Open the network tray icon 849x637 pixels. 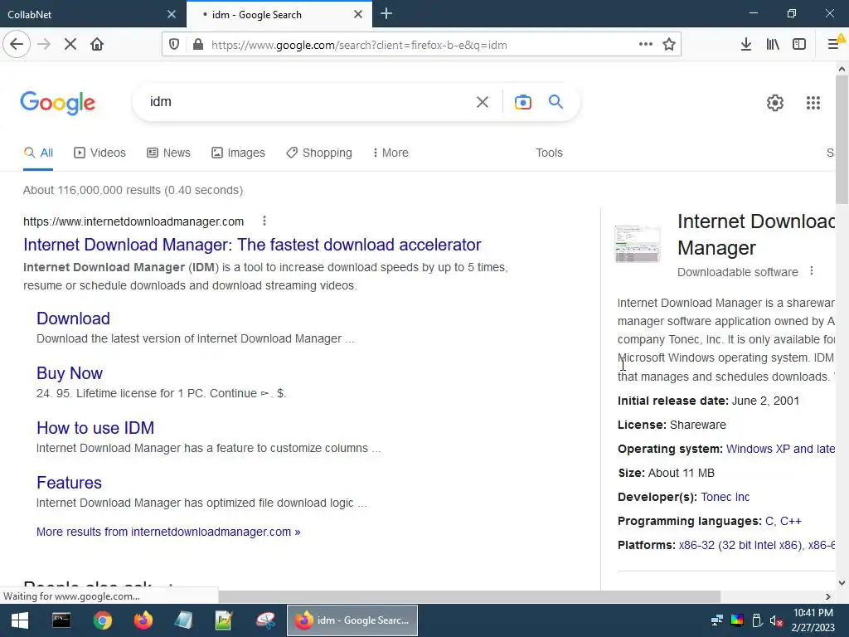click(x=717, y=620)
